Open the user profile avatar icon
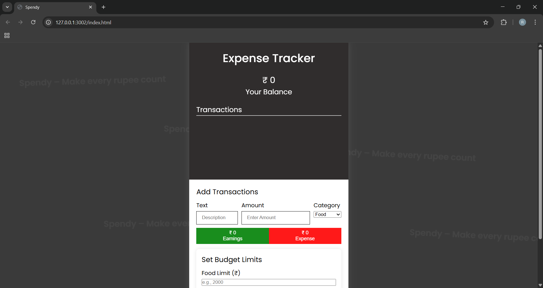This screenshot has width=543, height=288. click(x=522, y=22)
